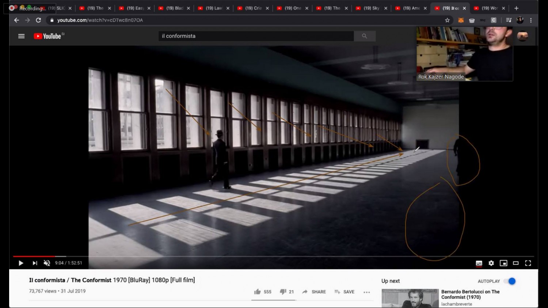Switch to the '(19) Crie' tab

(253, 8)
